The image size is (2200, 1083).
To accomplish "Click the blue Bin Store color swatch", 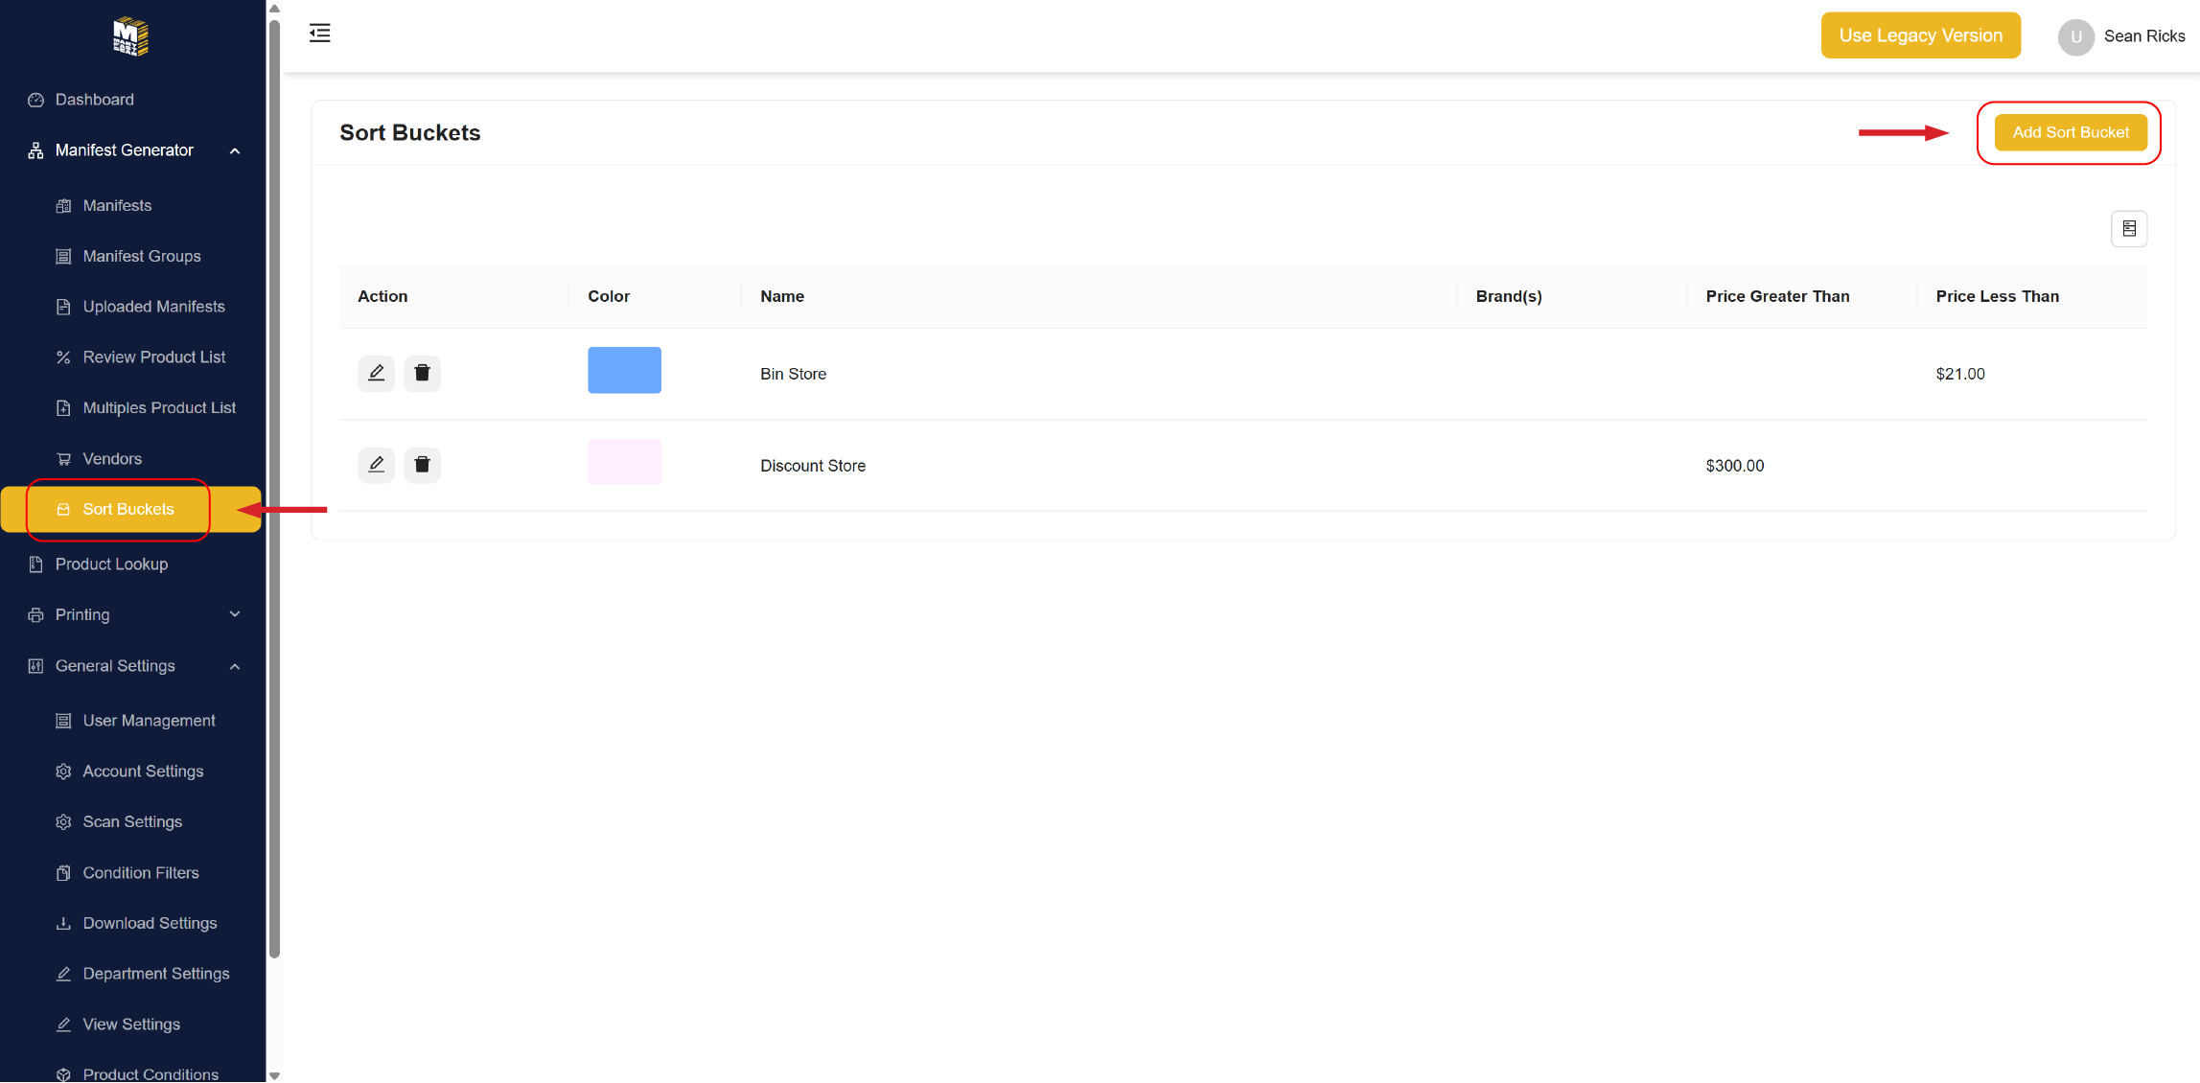I will [x=624, y=370].
